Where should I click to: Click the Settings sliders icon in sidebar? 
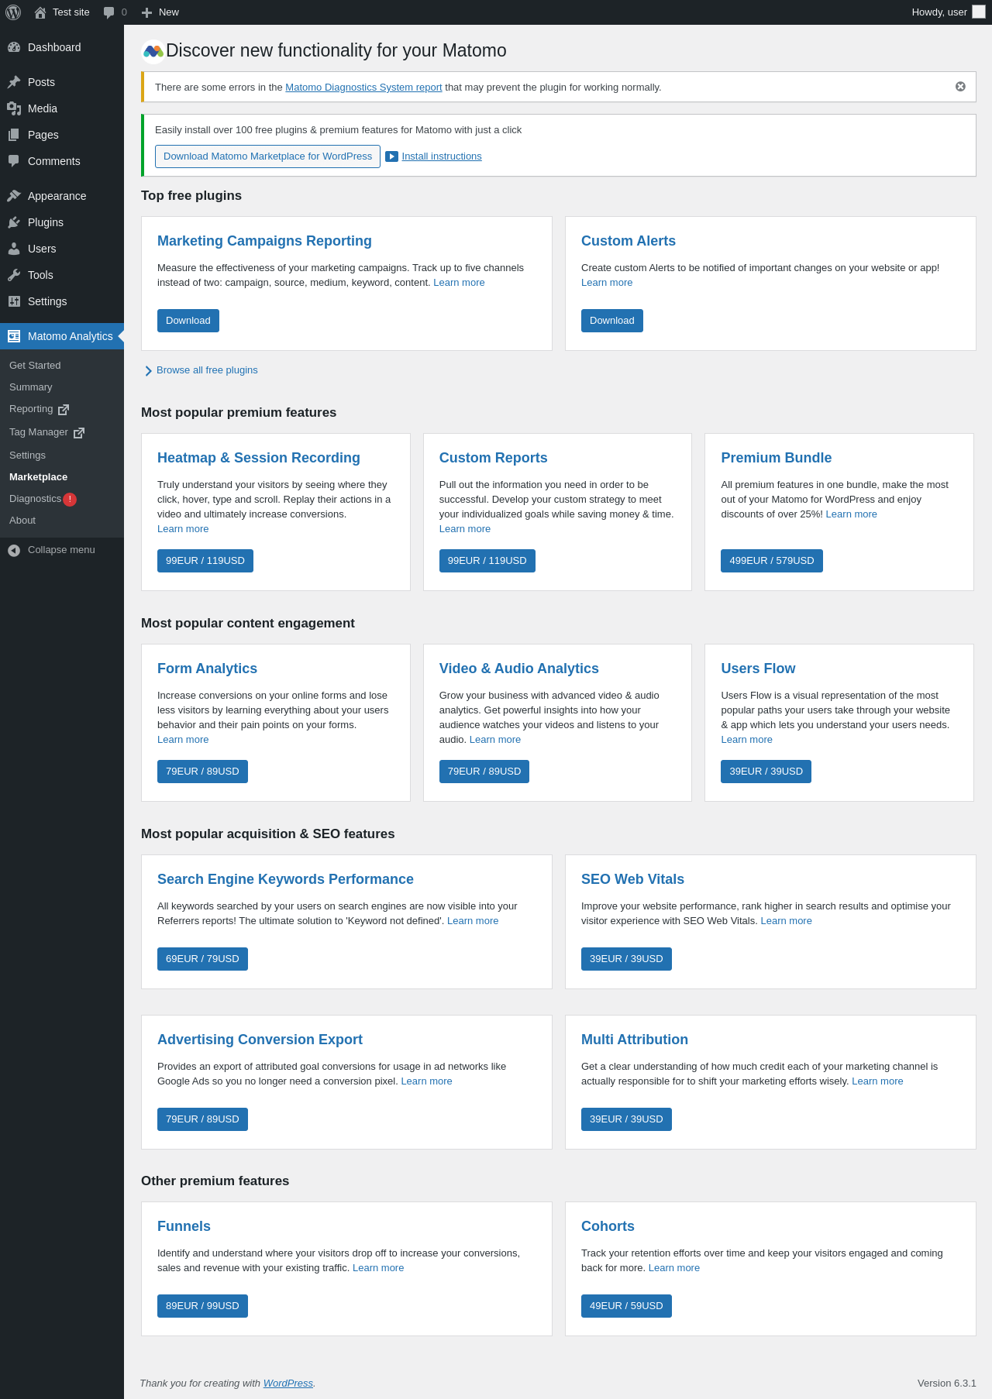(14, 301)
